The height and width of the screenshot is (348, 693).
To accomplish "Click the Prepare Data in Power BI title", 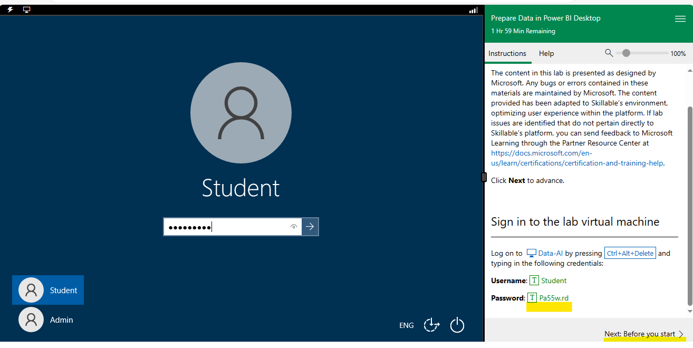I will tap(546, 18).
